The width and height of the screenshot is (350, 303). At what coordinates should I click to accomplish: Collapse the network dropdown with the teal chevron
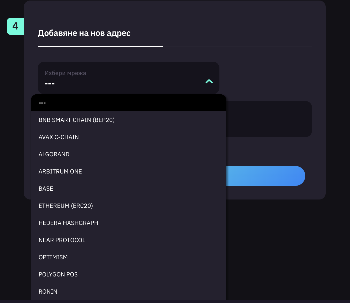pyautogui.click(x=209, y=82)
